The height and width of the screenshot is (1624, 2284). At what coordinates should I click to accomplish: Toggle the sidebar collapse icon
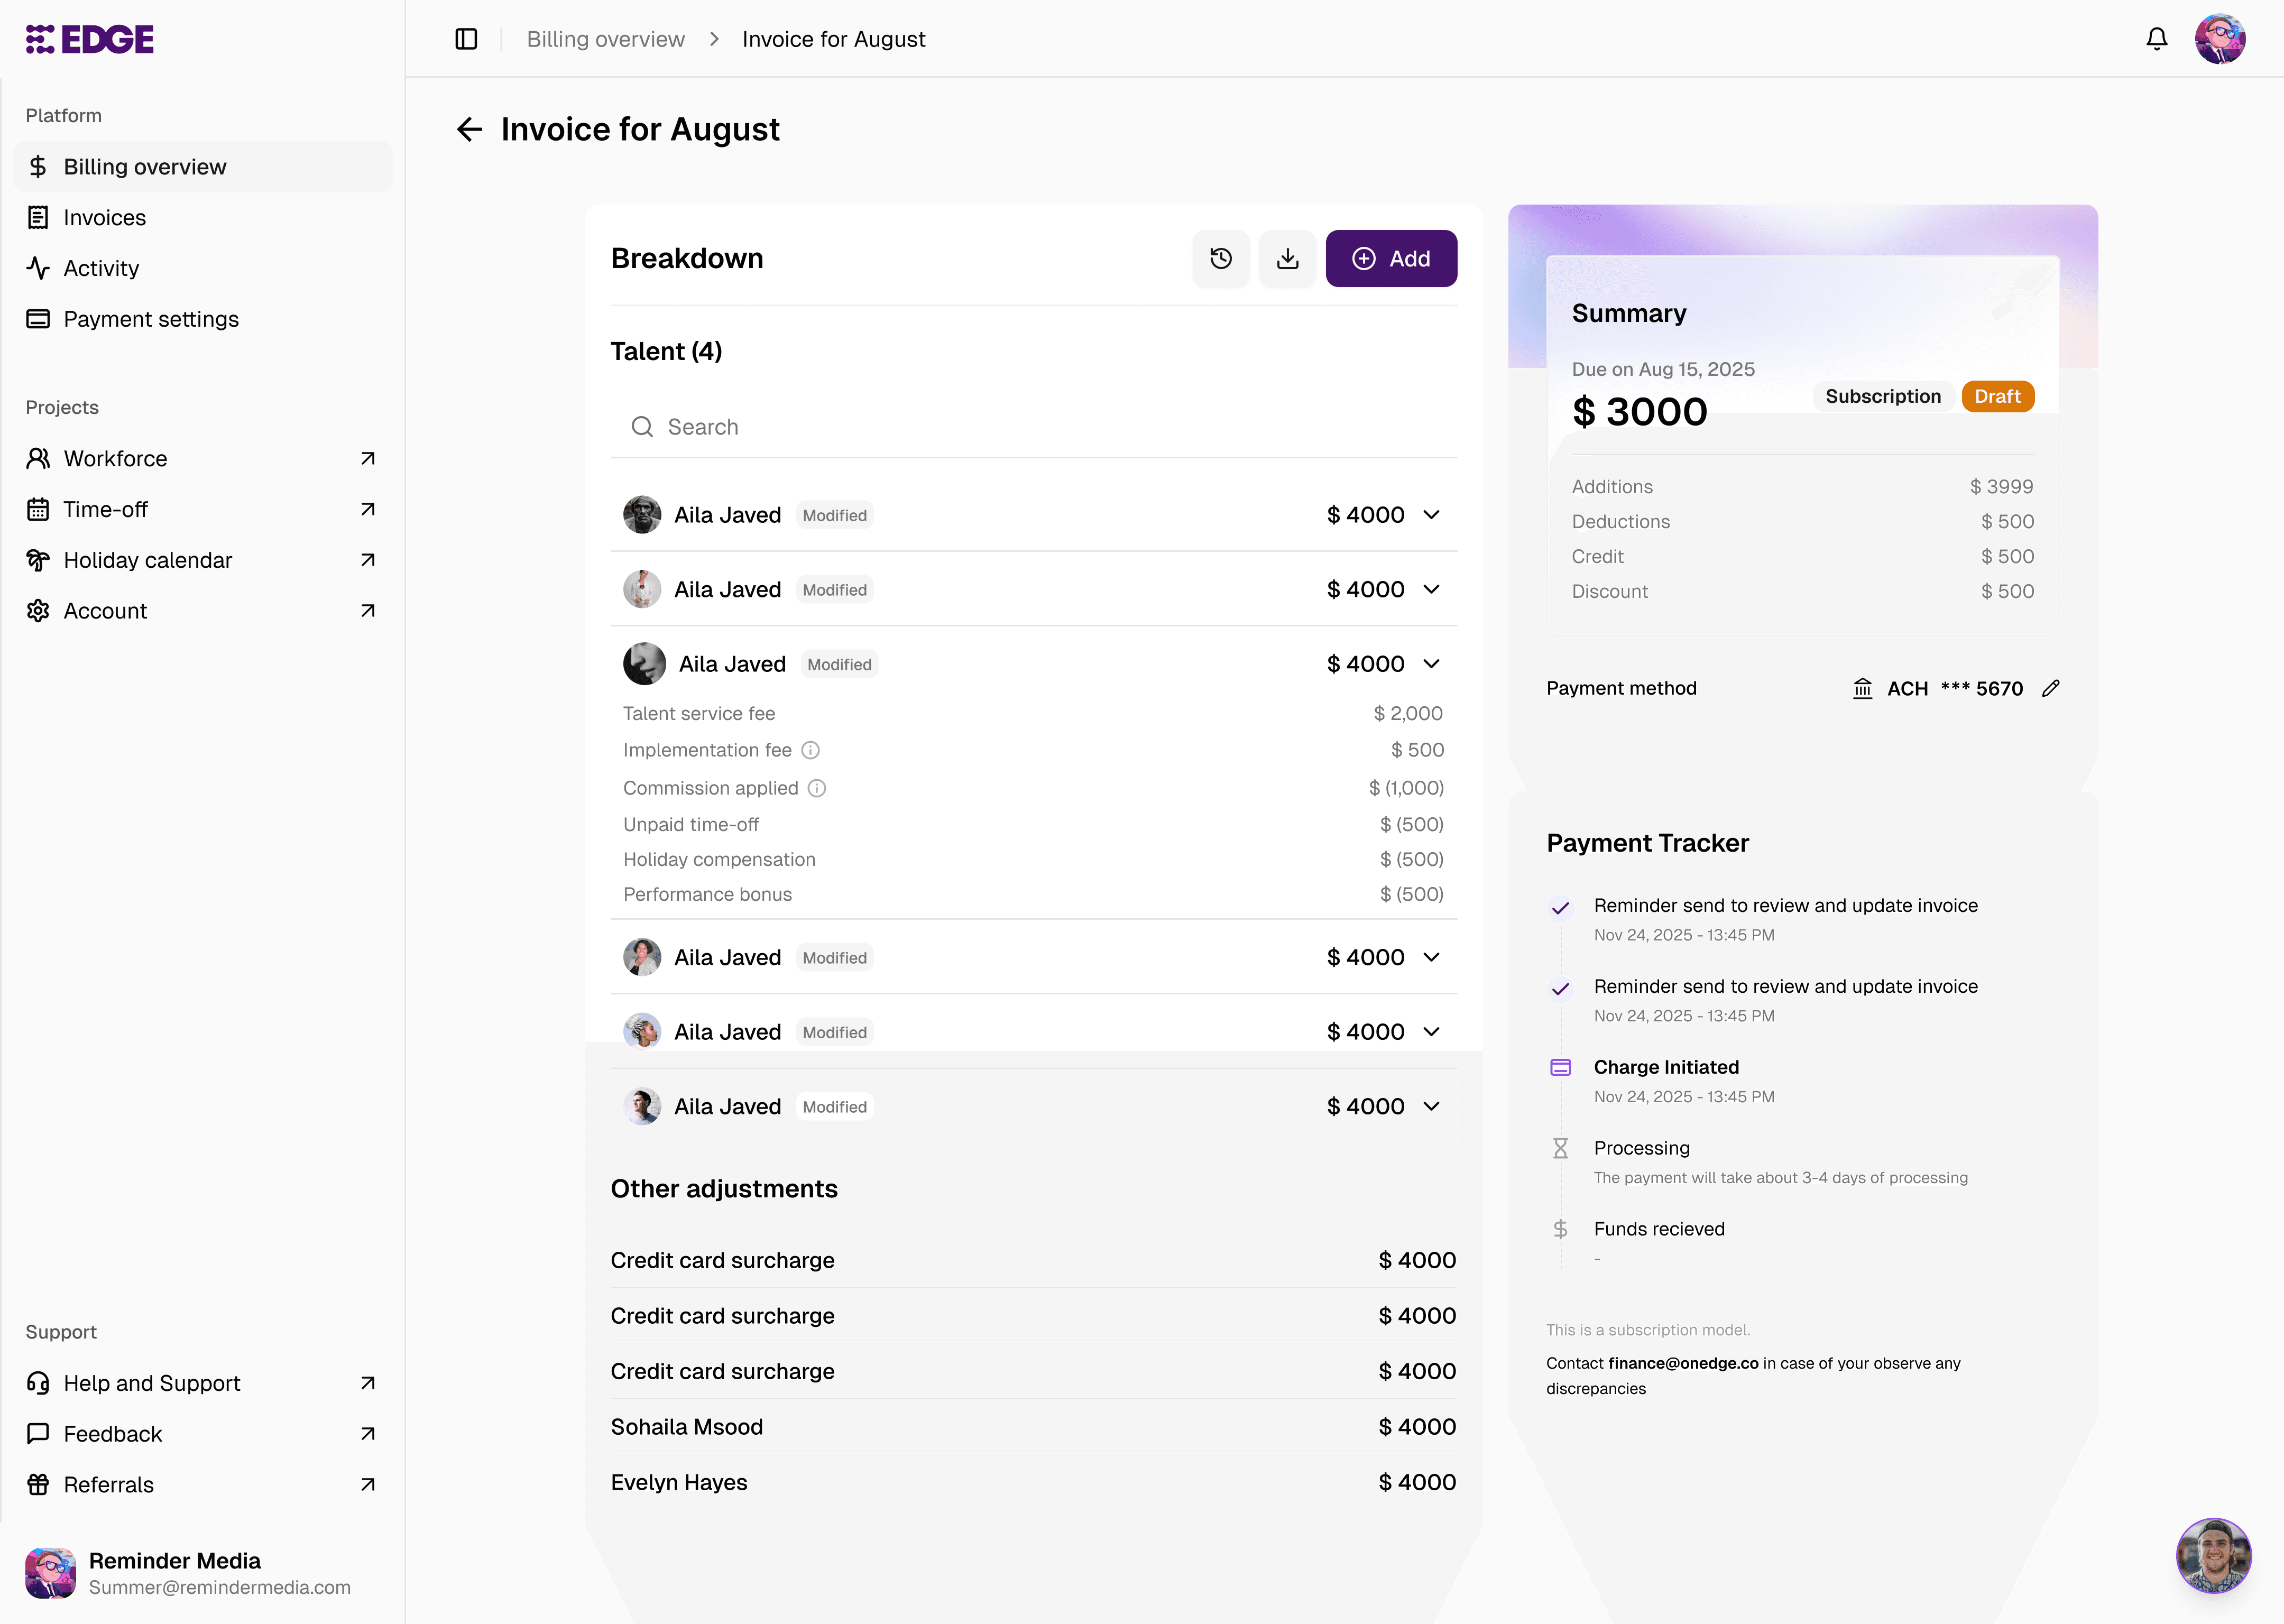[466, 39]
